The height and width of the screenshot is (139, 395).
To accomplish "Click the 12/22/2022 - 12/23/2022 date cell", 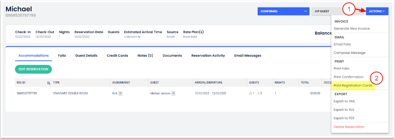I will click(210, 93).
